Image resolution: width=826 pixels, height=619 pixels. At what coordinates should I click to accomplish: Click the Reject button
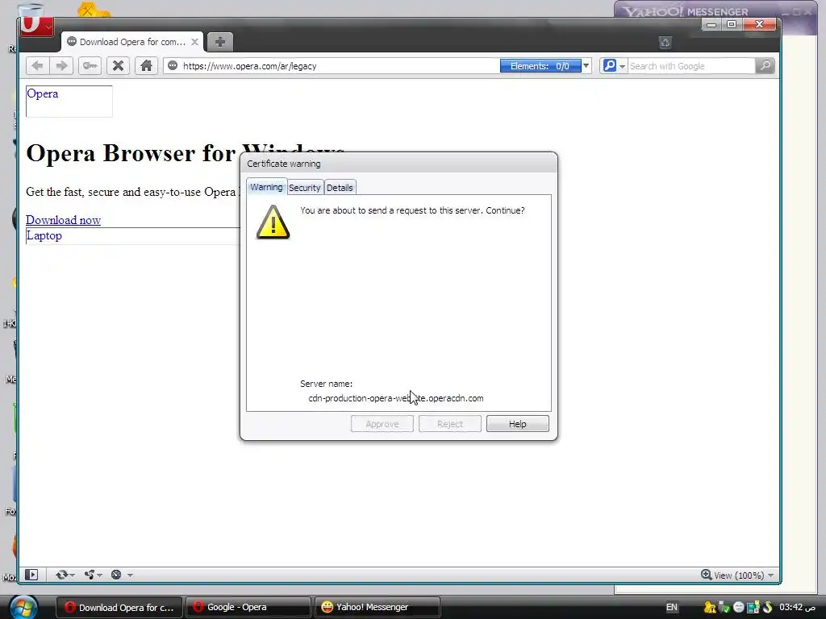[450, 424]
